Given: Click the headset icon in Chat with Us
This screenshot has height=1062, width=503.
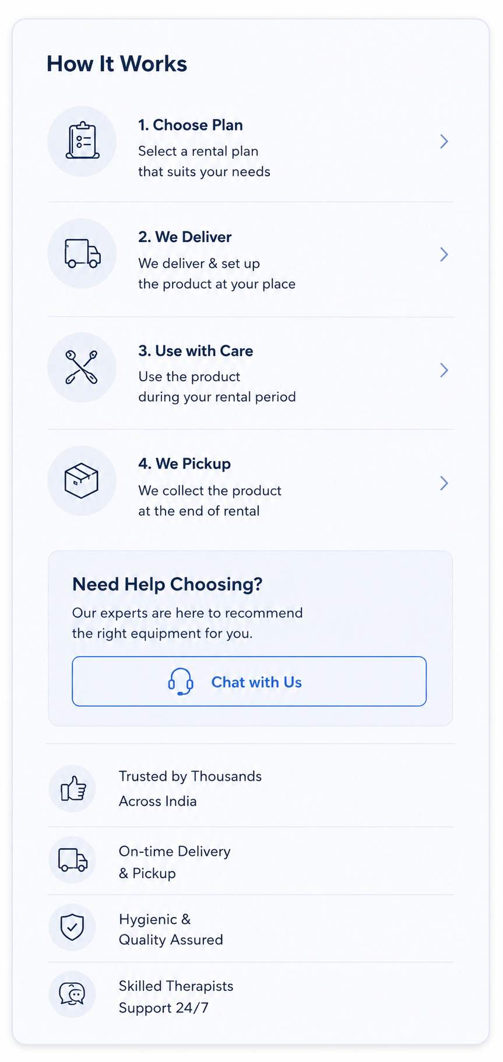Looking at the screenshot, I should coord(181,681).
